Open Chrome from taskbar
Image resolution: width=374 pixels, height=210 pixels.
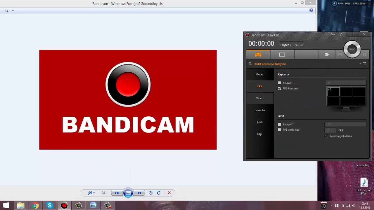tap(35, 205)
